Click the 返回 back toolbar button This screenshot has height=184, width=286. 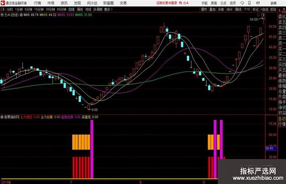[273, 9]
